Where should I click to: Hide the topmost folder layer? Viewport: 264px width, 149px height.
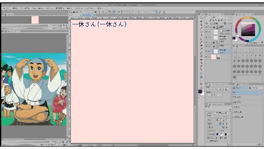point(206,27)
